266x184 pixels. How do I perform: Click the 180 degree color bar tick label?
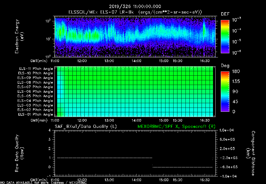click(x=236, y=71)
